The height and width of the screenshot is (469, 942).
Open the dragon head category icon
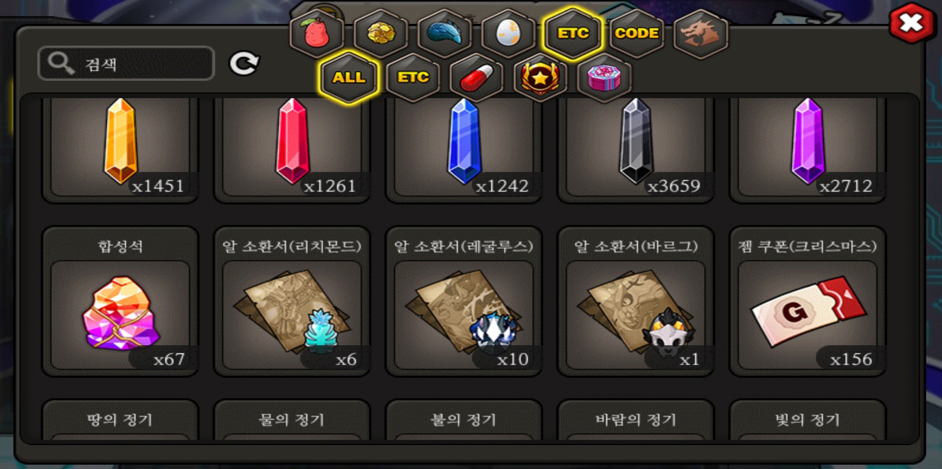701,33
